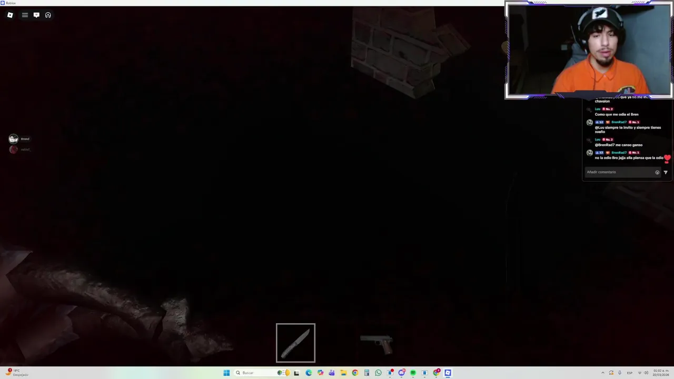Select the knife in hotbar slot
This screenshot has width=674, height=379.
pyautogui.click(x=295, y=343)
